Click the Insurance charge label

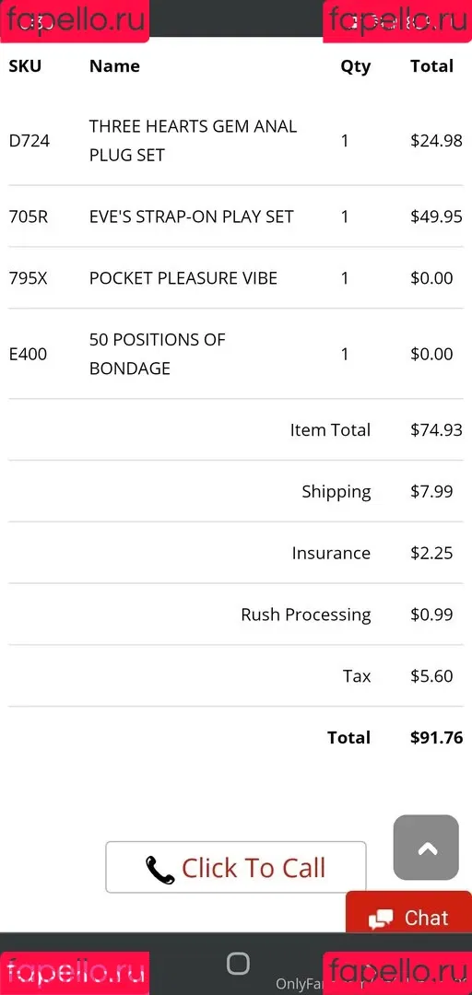click(x=331, y=553)
